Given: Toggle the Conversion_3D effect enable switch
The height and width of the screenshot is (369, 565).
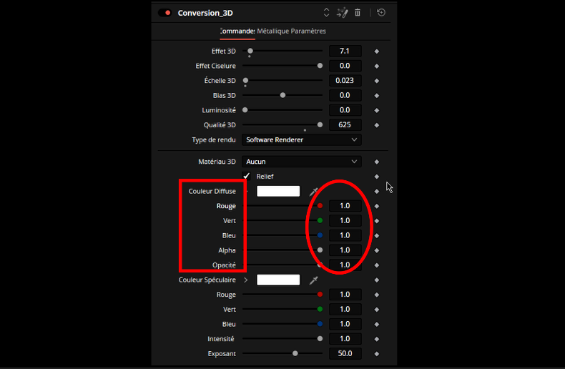Looking at the screenshot, I should click(164, 13).
